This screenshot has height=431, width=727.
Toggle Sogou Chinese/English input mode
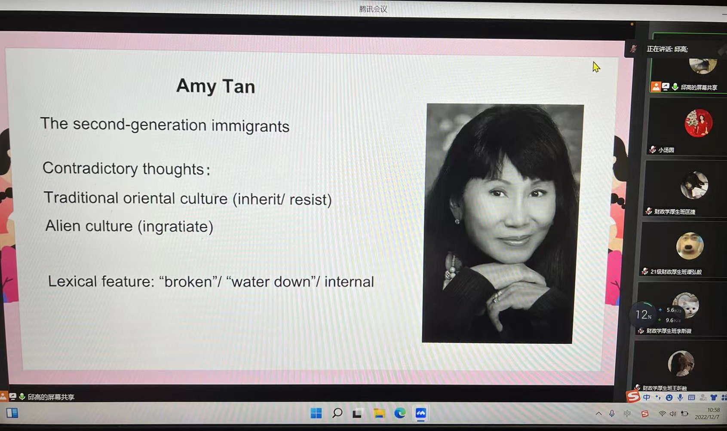pos(647,397)
